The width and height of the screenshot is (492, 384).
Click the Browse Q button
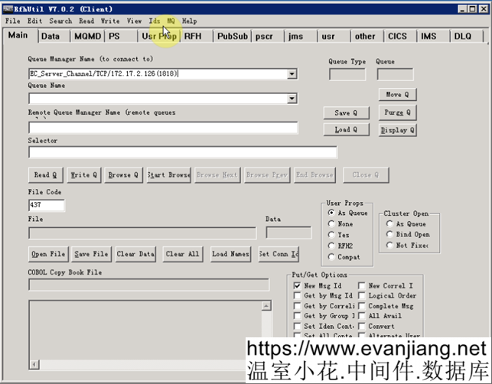tap(123, 174)
